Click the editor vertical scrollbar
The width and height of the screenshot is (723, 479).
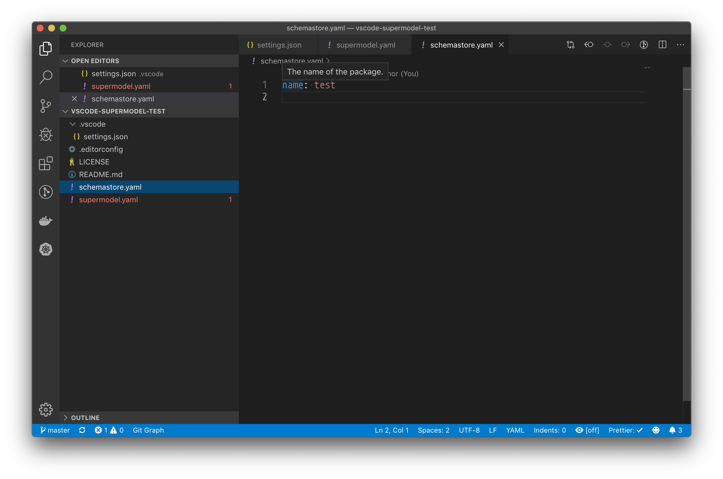coord(687,234)
